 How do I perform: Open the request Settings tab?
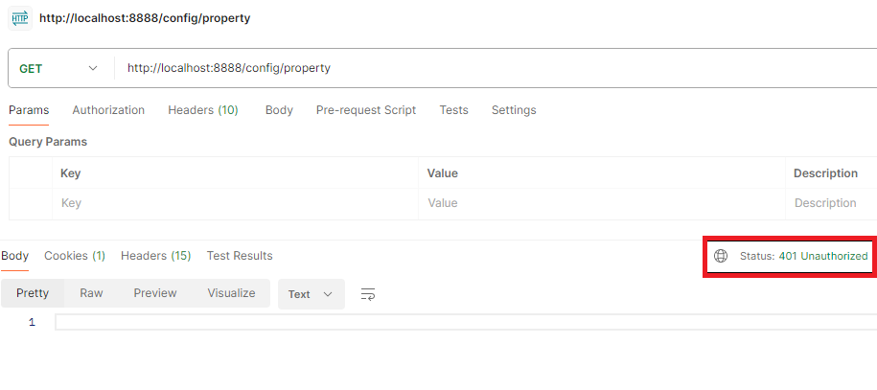(x=514, y=110)
